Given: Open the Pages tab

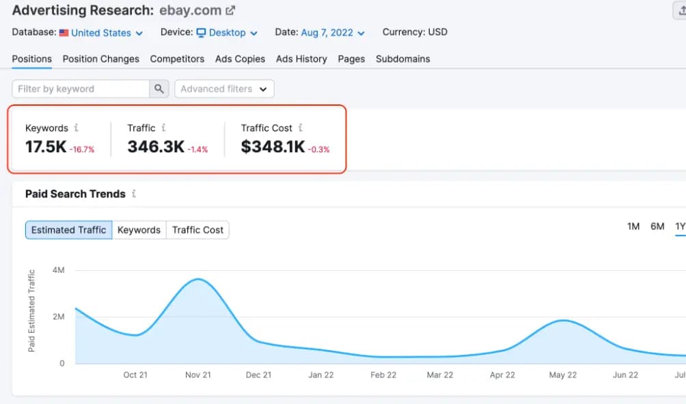Looking at the screenshot, I should point(351,59).
